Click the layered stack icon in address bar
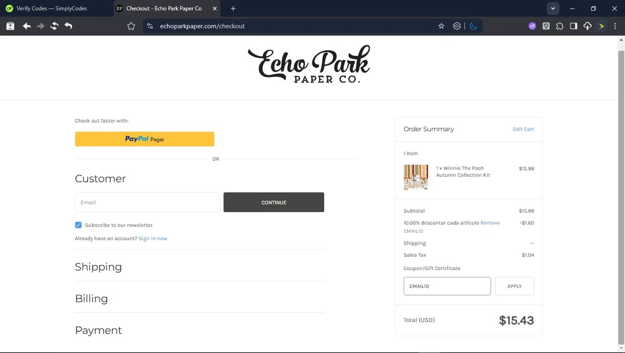The image size is (625, 353). pyautogui.click(x=457, y=26)
